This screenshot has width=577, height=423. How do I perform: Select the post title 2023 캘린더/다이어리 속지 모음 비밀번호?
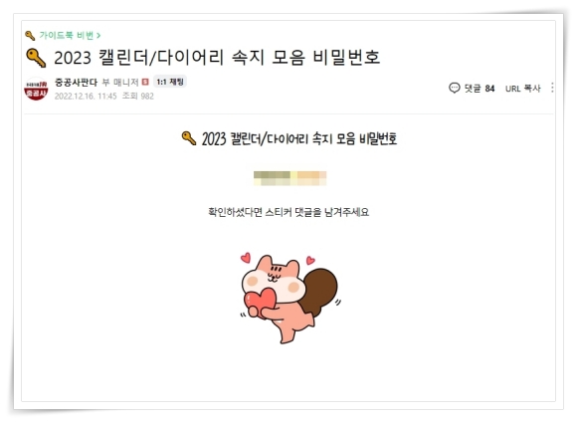(217, 58)
